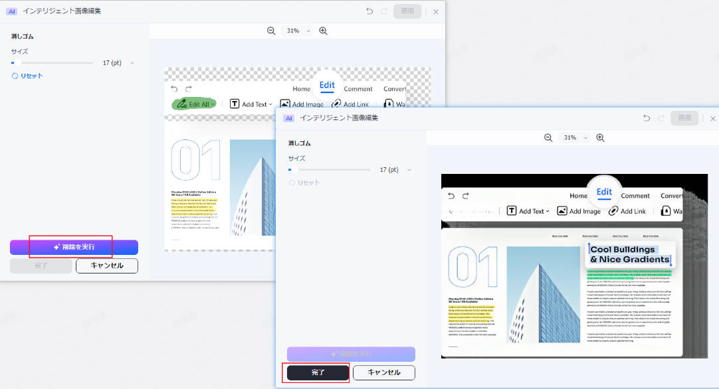This screenshot has width=719, height=389.
Task: Zoom out on the front dialog preview
Action: (x=548, y=137)
